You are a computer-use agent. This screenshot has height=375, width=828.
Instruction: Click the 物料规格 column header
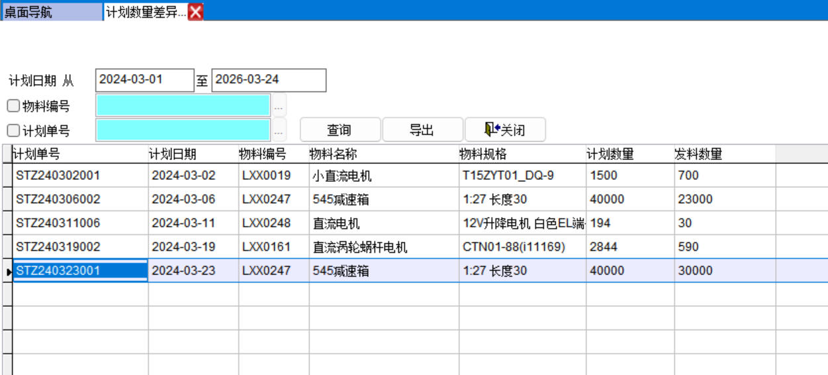pos(522,154)
